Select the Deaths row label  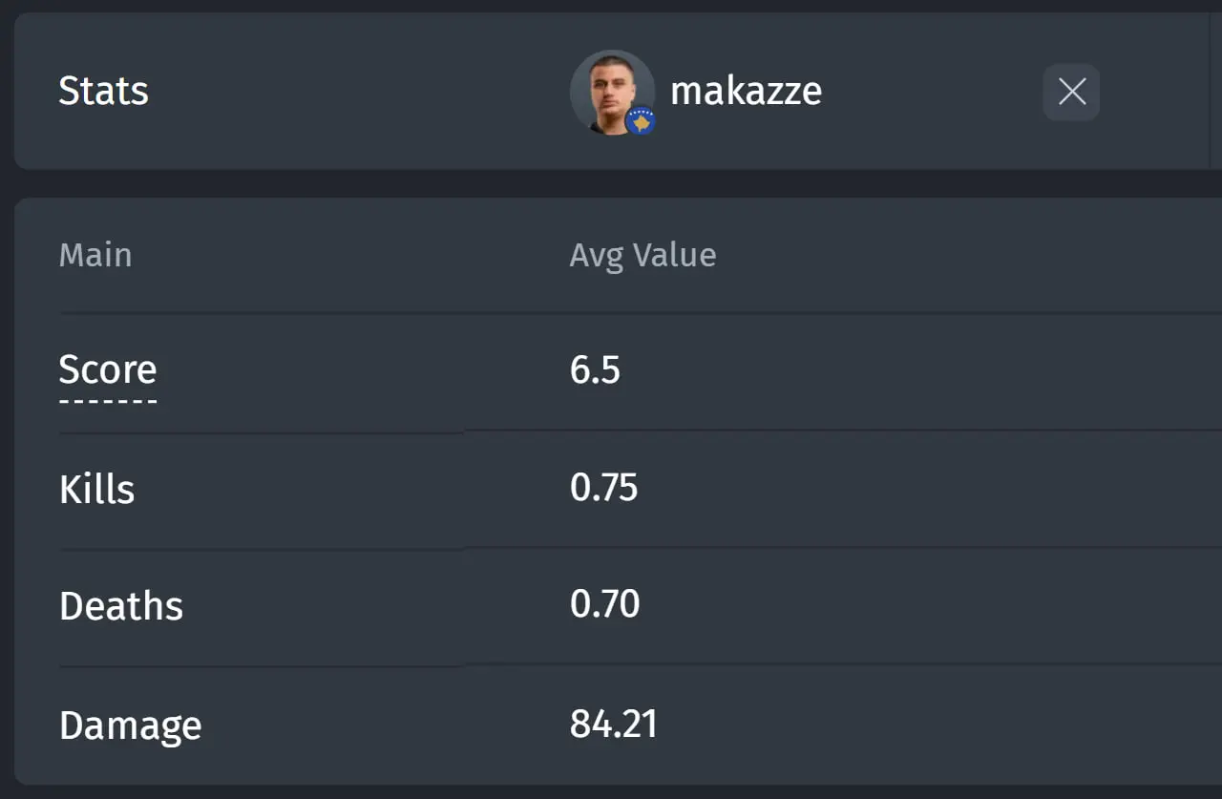pos(121,606)
